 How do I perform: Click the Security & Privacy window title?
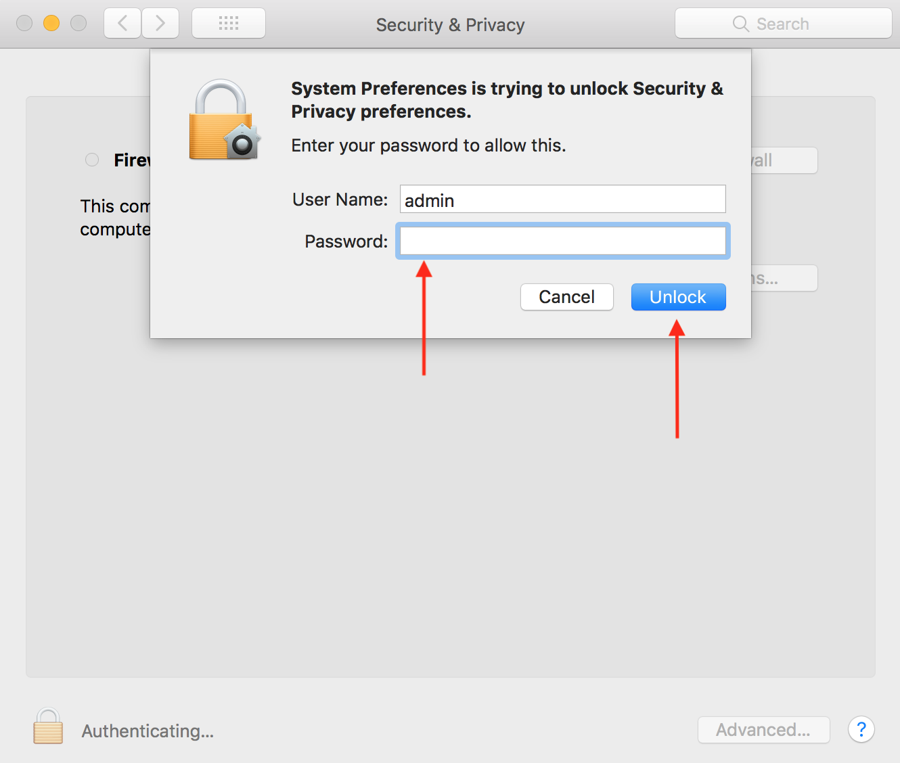click(450, 24)
